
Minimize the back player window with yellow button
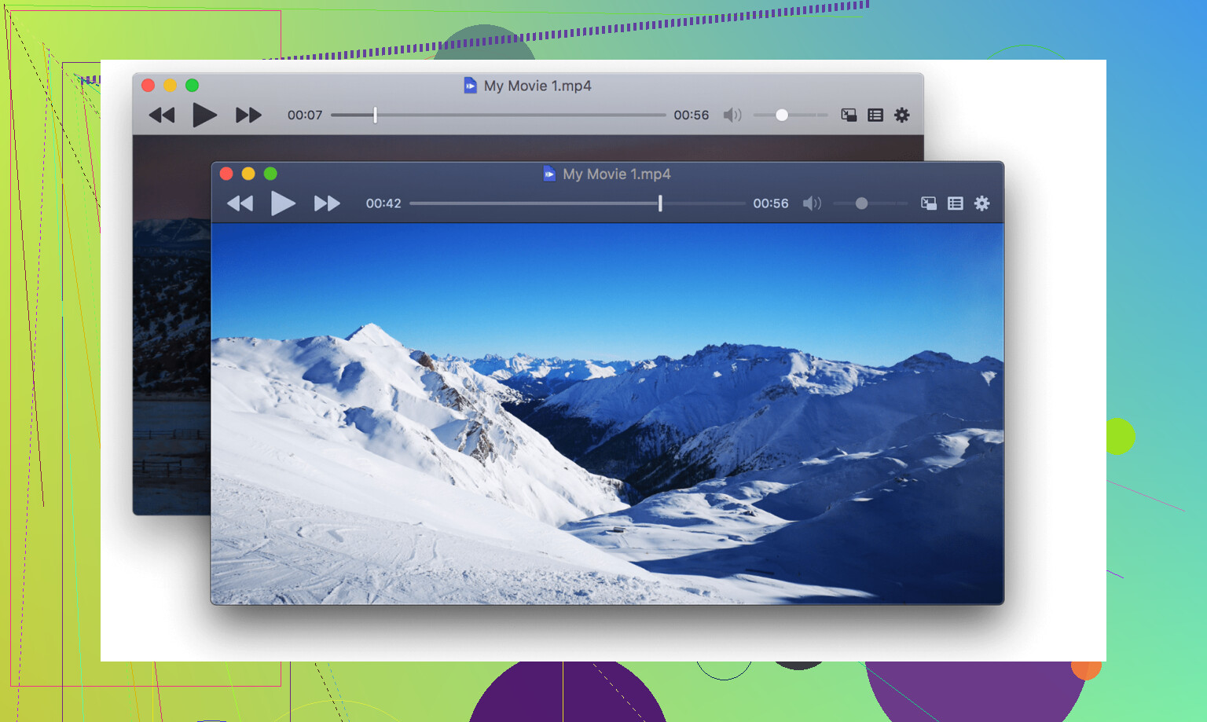[x=170, y=85]
